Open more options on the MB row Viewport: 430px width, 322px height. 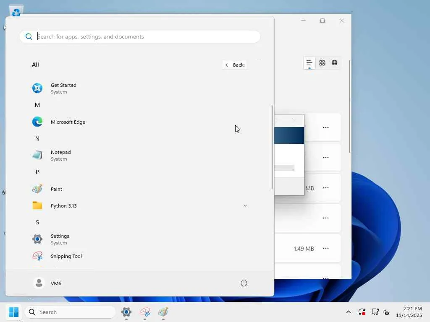(326, 188)
